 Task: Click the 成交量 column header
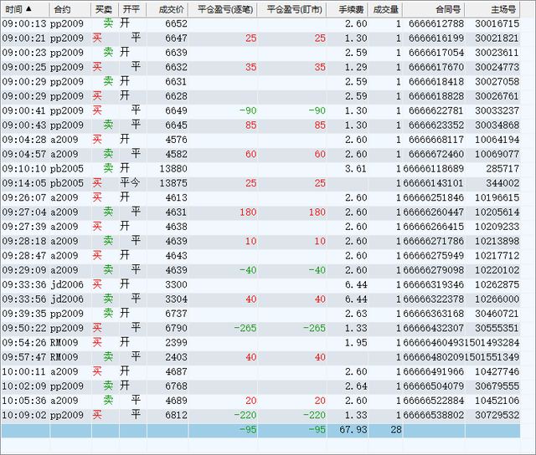[386, 10]
